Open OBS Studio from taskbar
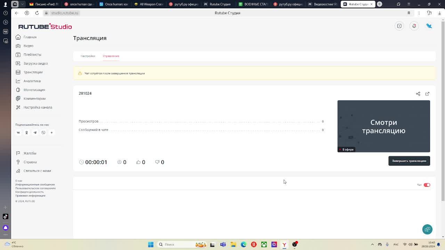Screen dimensions: 445x250 (294, 244)
